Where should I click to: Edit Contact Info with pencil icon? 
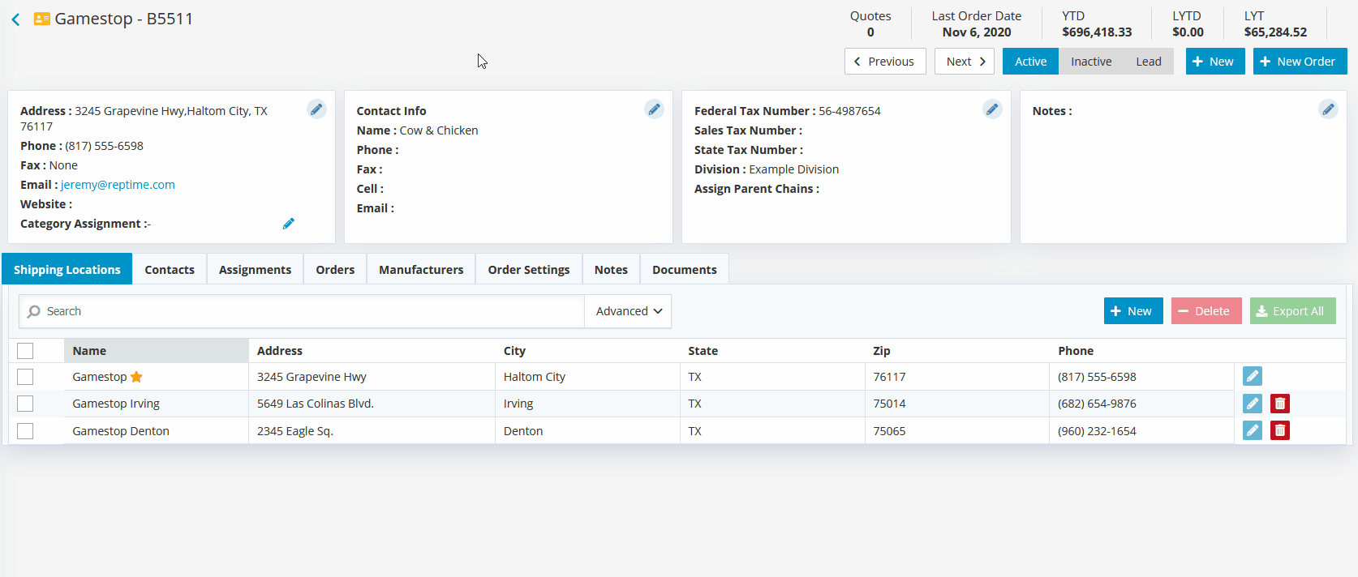tap(654, 109)
